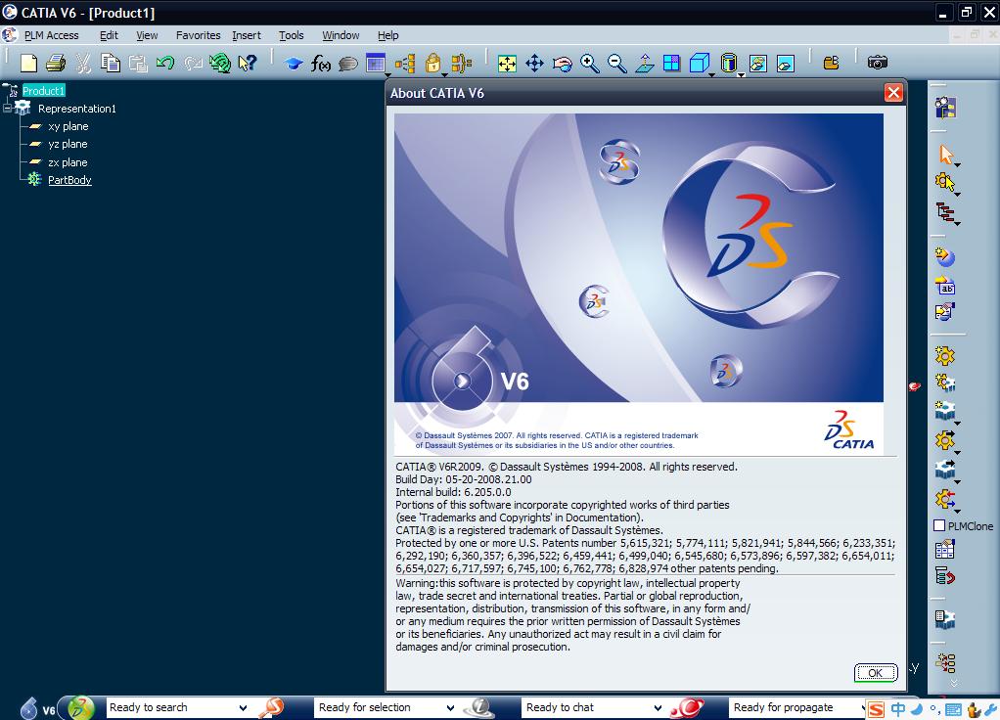Click the Capture camera icon
The height and width of the screenshot is (720, 1000).
[878, 62]
